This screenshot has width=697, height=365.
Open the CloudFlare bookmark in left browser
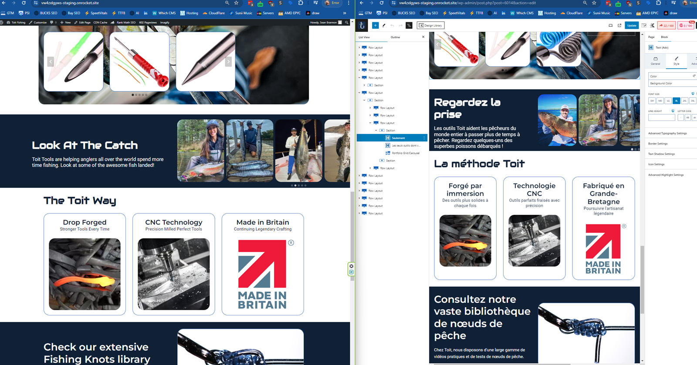click(x=213, y=13)
